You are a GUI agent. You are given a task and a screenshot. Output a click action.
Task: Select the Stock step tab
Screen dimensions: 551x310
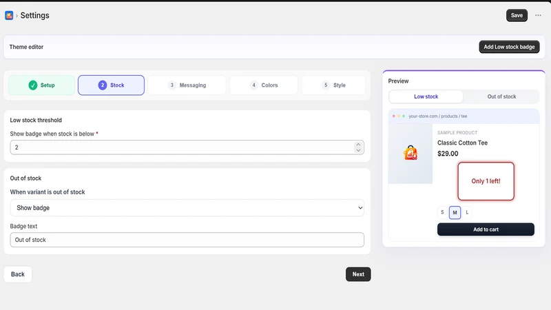(x=111, y=85)
